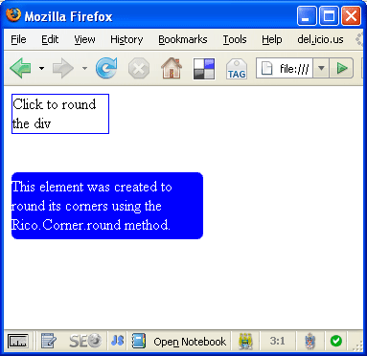The height and width of the screenshot is (356, 367).
Task: Click the Open Notebook label
Action: click(190, 342)
